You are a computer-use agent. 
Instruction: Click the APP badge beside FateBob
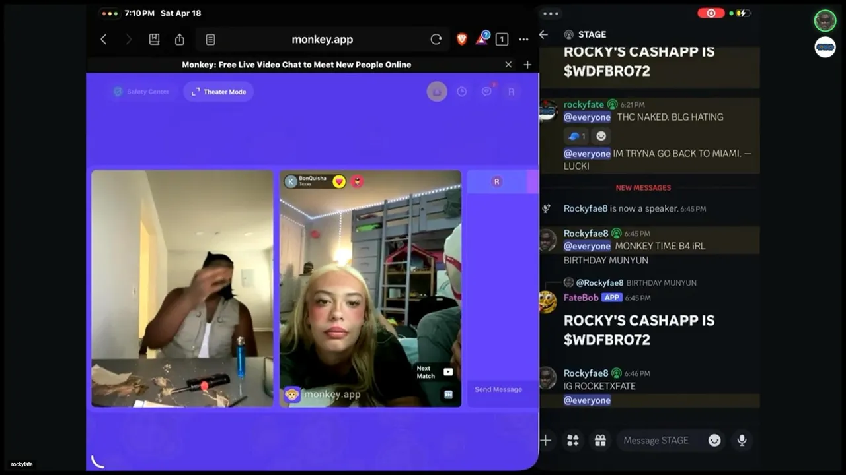(x=612, y=298)
